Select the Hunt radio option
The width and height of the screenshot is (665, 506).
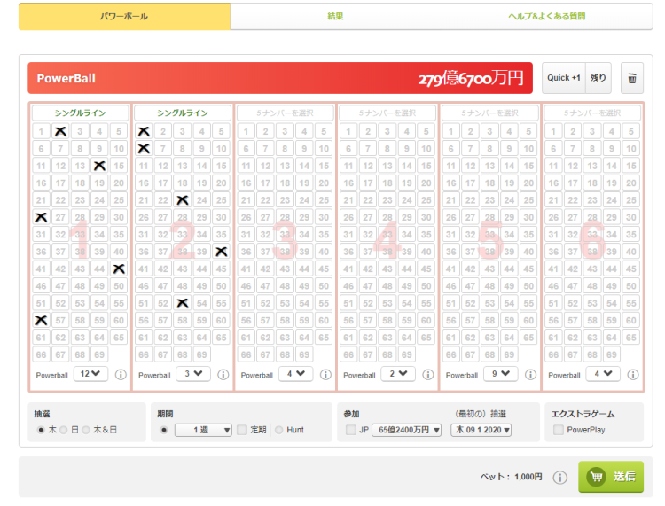(x=279, y=430)
